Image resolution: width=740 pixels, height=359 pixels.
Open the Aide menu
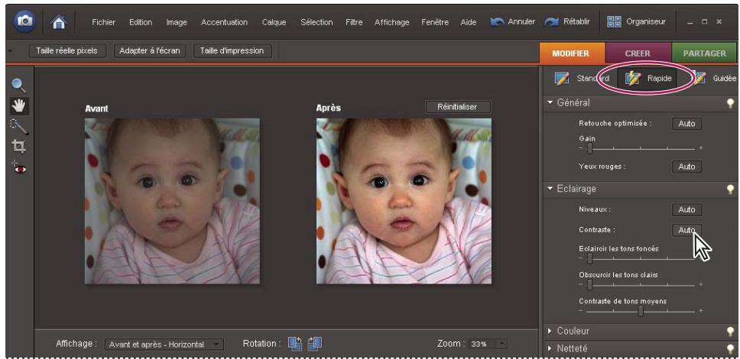(x=469, y=22)
